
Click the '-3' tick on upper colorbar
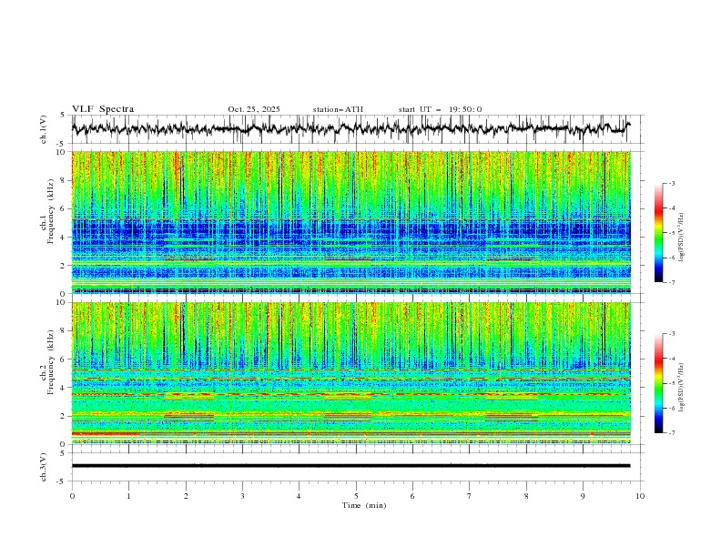click(672, 183)
